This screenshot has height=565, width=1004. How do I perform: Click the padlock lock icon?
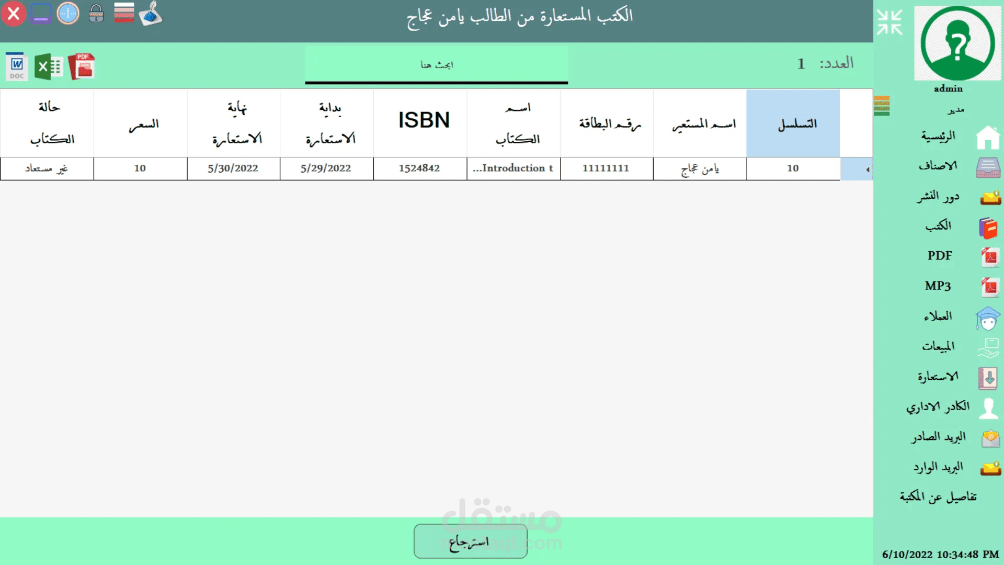(96, 14)
